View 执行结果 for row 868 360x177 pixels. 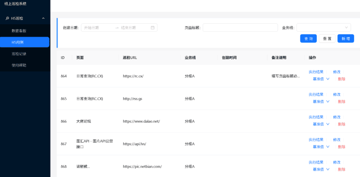point(316,162)
